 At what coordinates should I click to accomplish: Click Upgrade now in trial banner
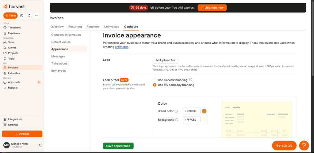pos(212,8)
